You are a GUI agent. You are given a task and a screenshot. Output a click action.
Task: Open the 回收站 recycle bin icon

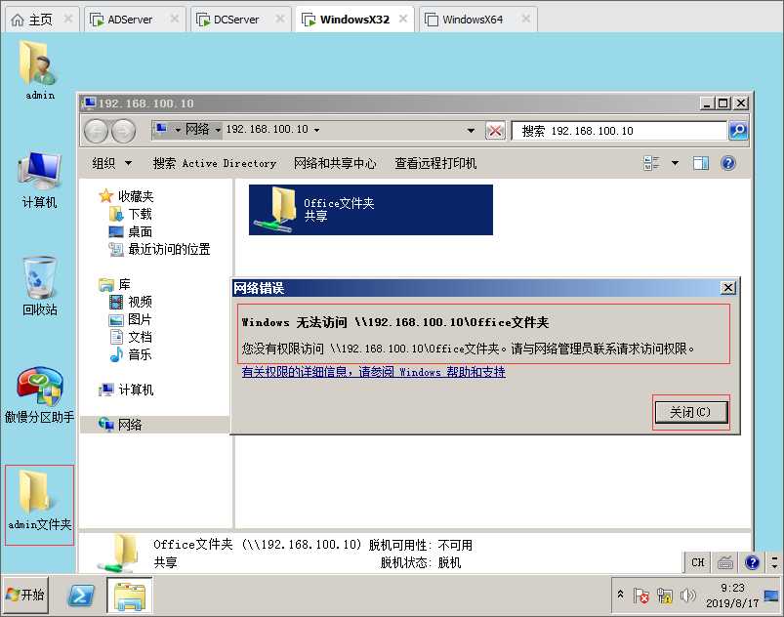[x=39, y=286]
